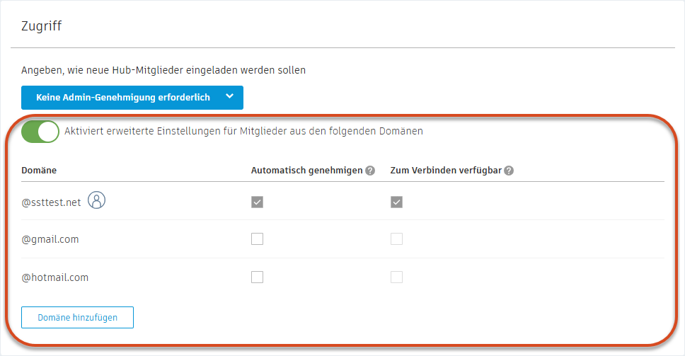Click the Domäne column header
685x356 pixels.
pyautogui.click(x=39, y=171)
